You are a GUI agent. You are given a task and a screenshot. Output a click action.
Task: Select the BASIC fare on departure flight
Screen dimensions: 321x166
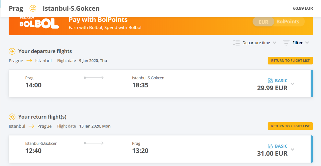pyautogui.click(x=281, y=80)
